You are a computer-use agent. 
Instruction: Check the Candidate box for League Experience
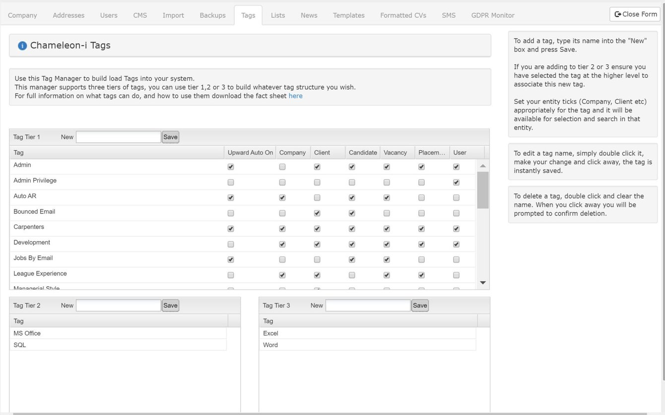352,275
